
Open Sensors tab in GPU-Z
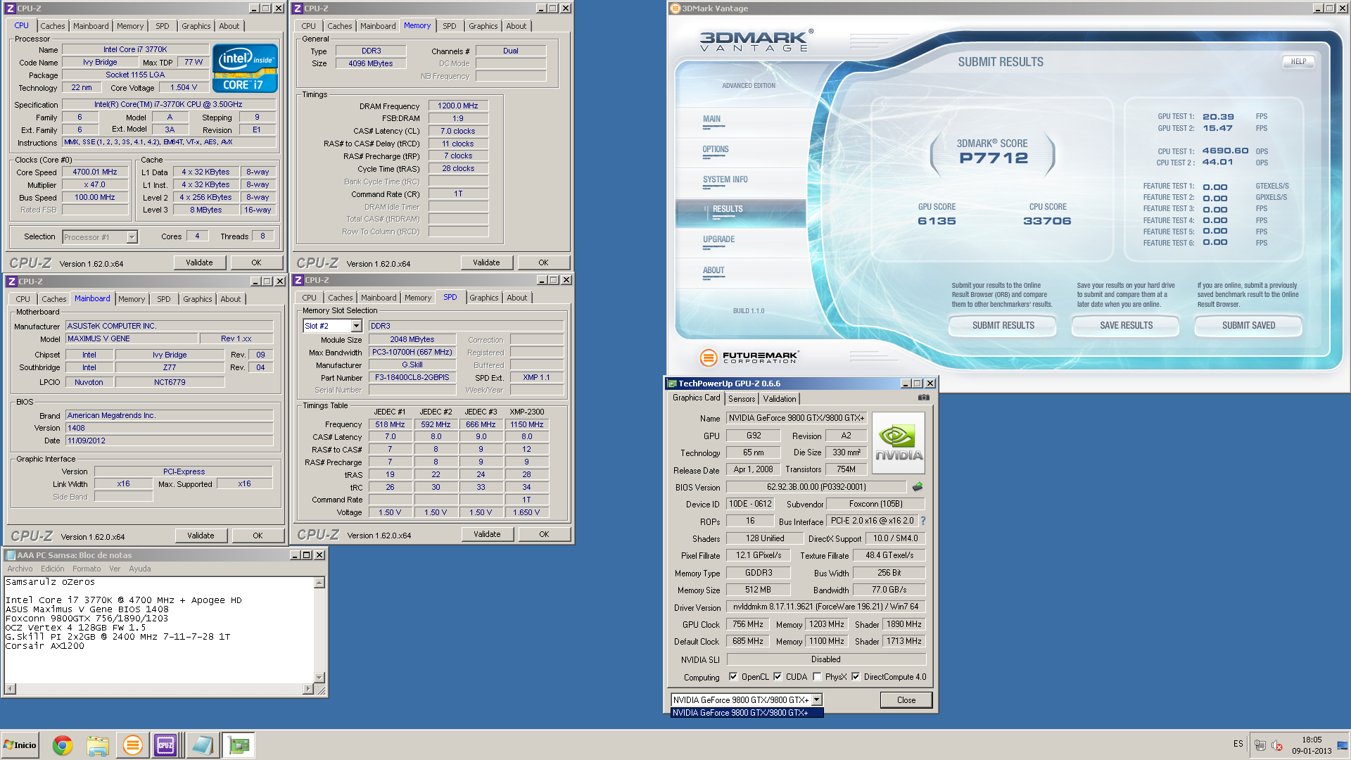742,399
